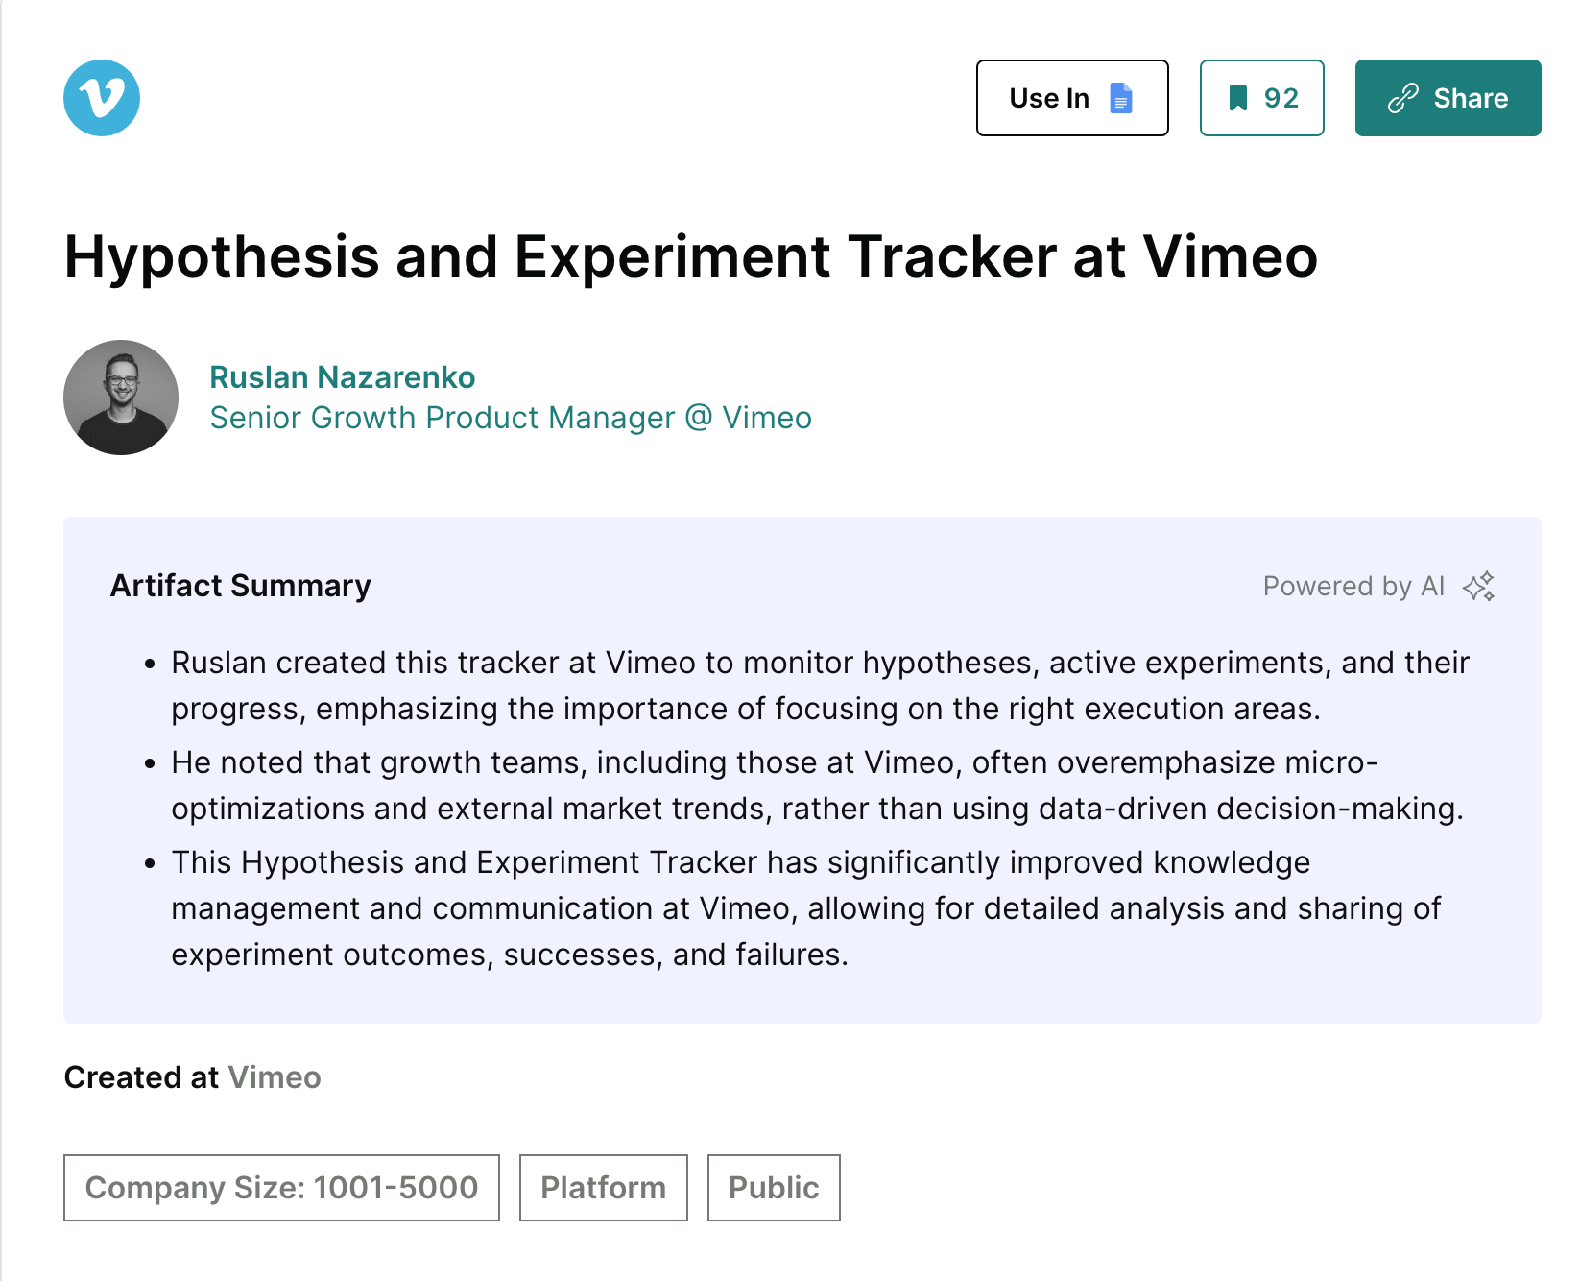
Task: Open the Vimeo company link after Created at
Action: [x=275, y=1077]
